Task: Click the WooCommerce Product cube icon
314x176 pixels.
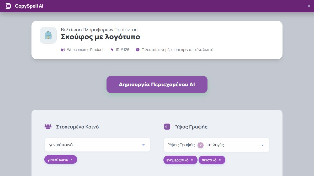Action: click(x=63, y=50)
